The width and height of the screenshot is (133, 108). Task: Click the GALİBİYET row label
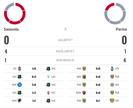[65, 40]
